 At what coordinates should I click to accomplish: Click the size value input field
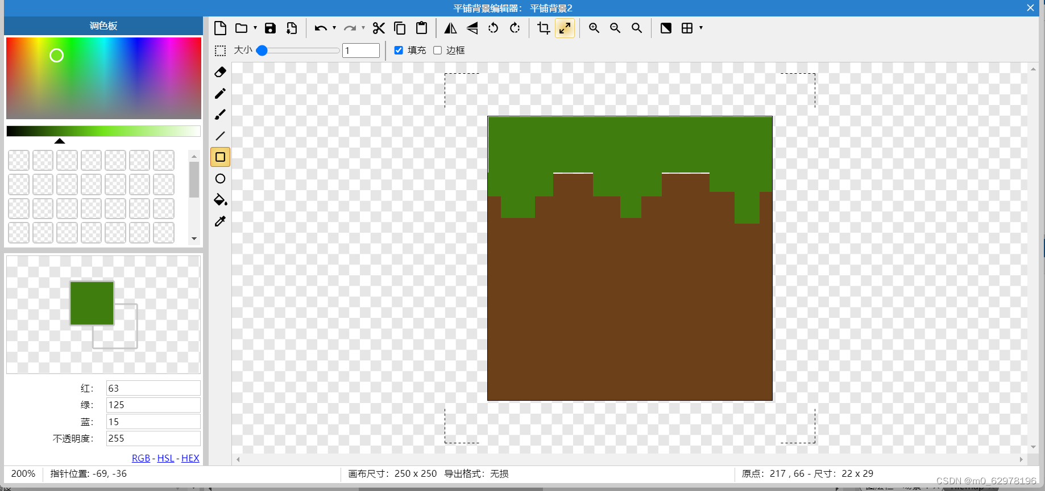click(361, 51)
